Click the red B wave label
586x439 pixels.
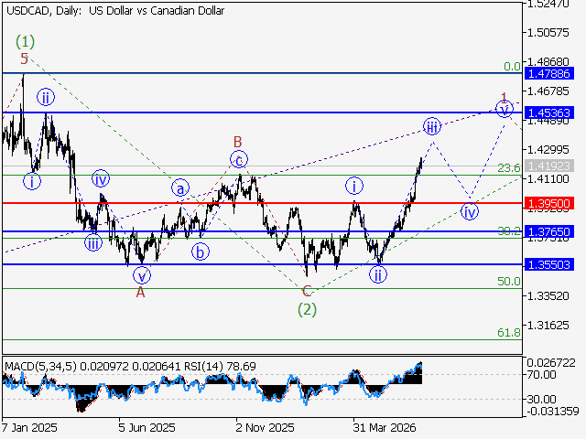[237, 143]
